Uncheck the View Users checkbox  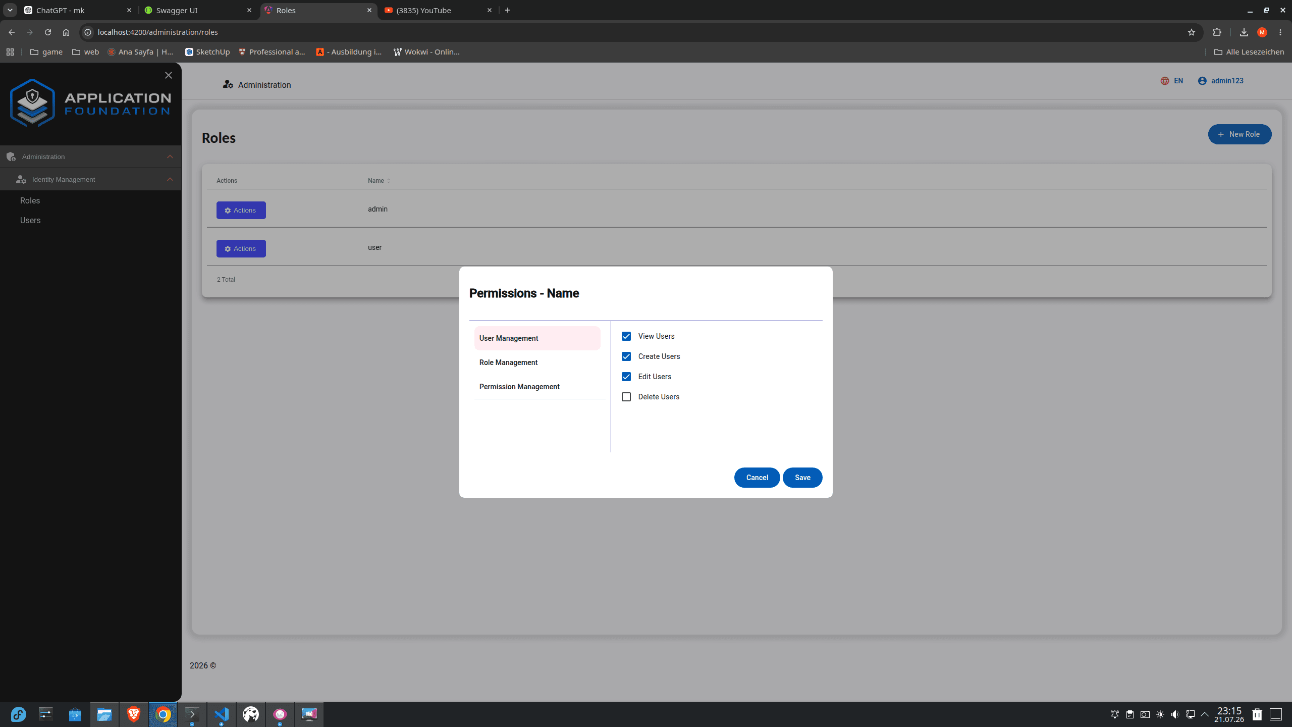click(x=626, y=336)
